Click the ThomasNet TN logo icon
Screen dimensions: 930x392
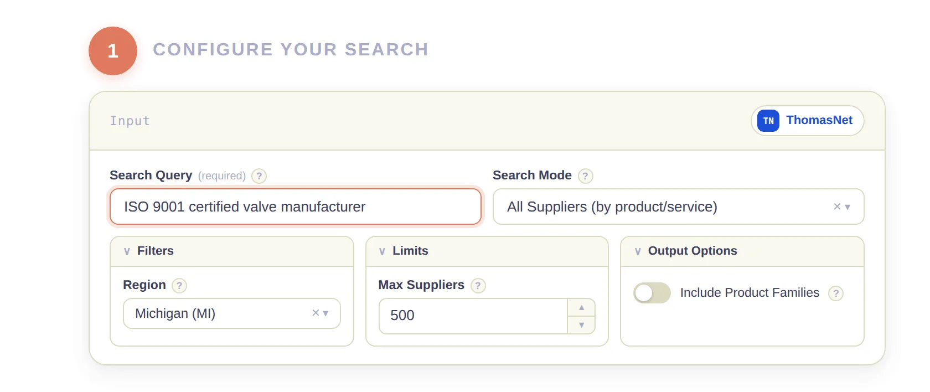tap(768, 121)
